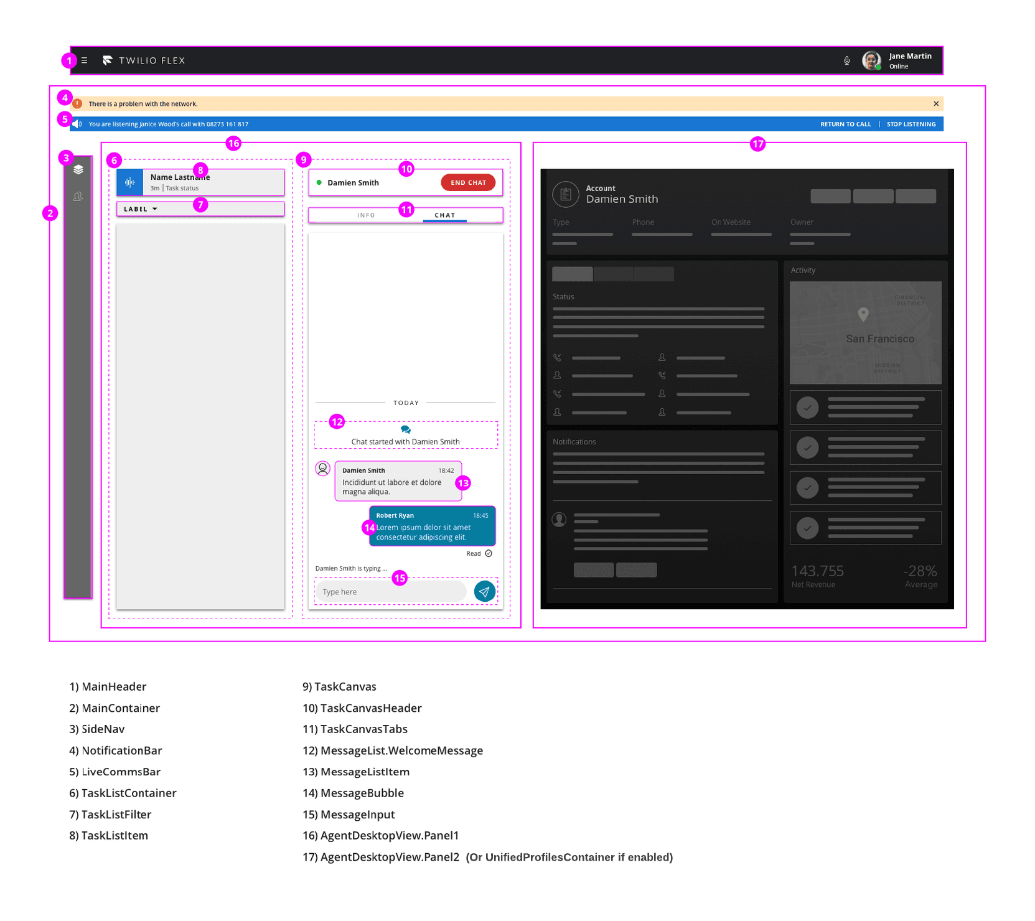Switch to the INFO tab

point(367,215)
